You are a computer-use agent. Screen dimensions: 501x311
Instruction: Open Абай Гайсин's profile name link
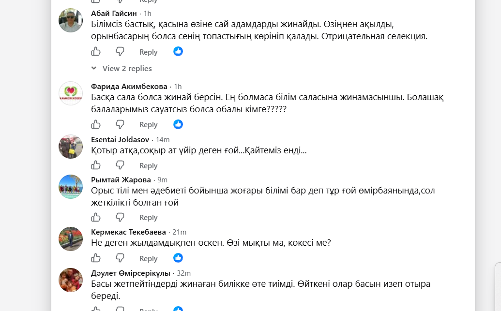tap(114, 14)
